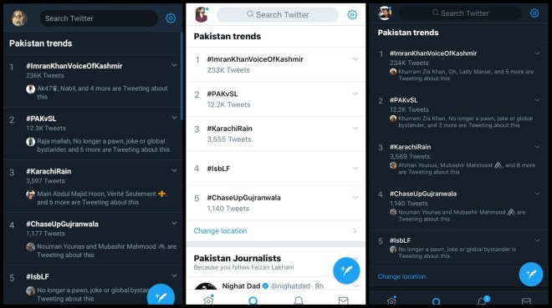This screenshot has height=308, width=552.
Task: Open Messages envelope in right panel
Action: 526,301
